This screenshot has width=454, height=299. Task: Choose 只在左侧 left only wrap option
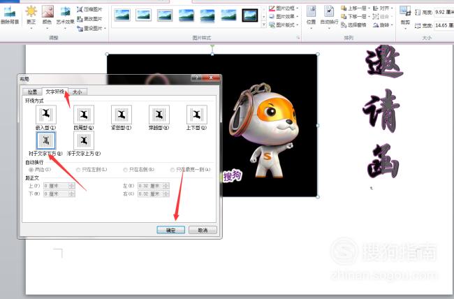click(91, 170)
